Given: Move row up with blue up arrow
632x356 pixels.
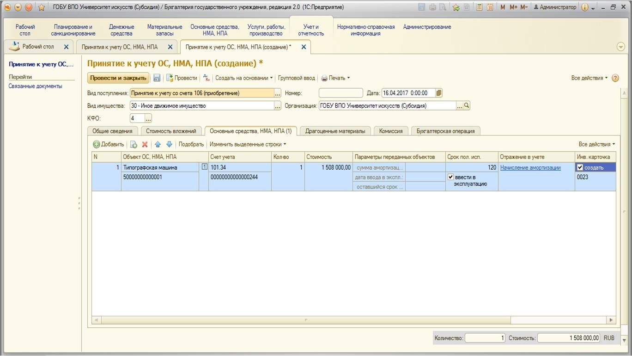Looking at the screenshot, I should (x=158, y=144).
